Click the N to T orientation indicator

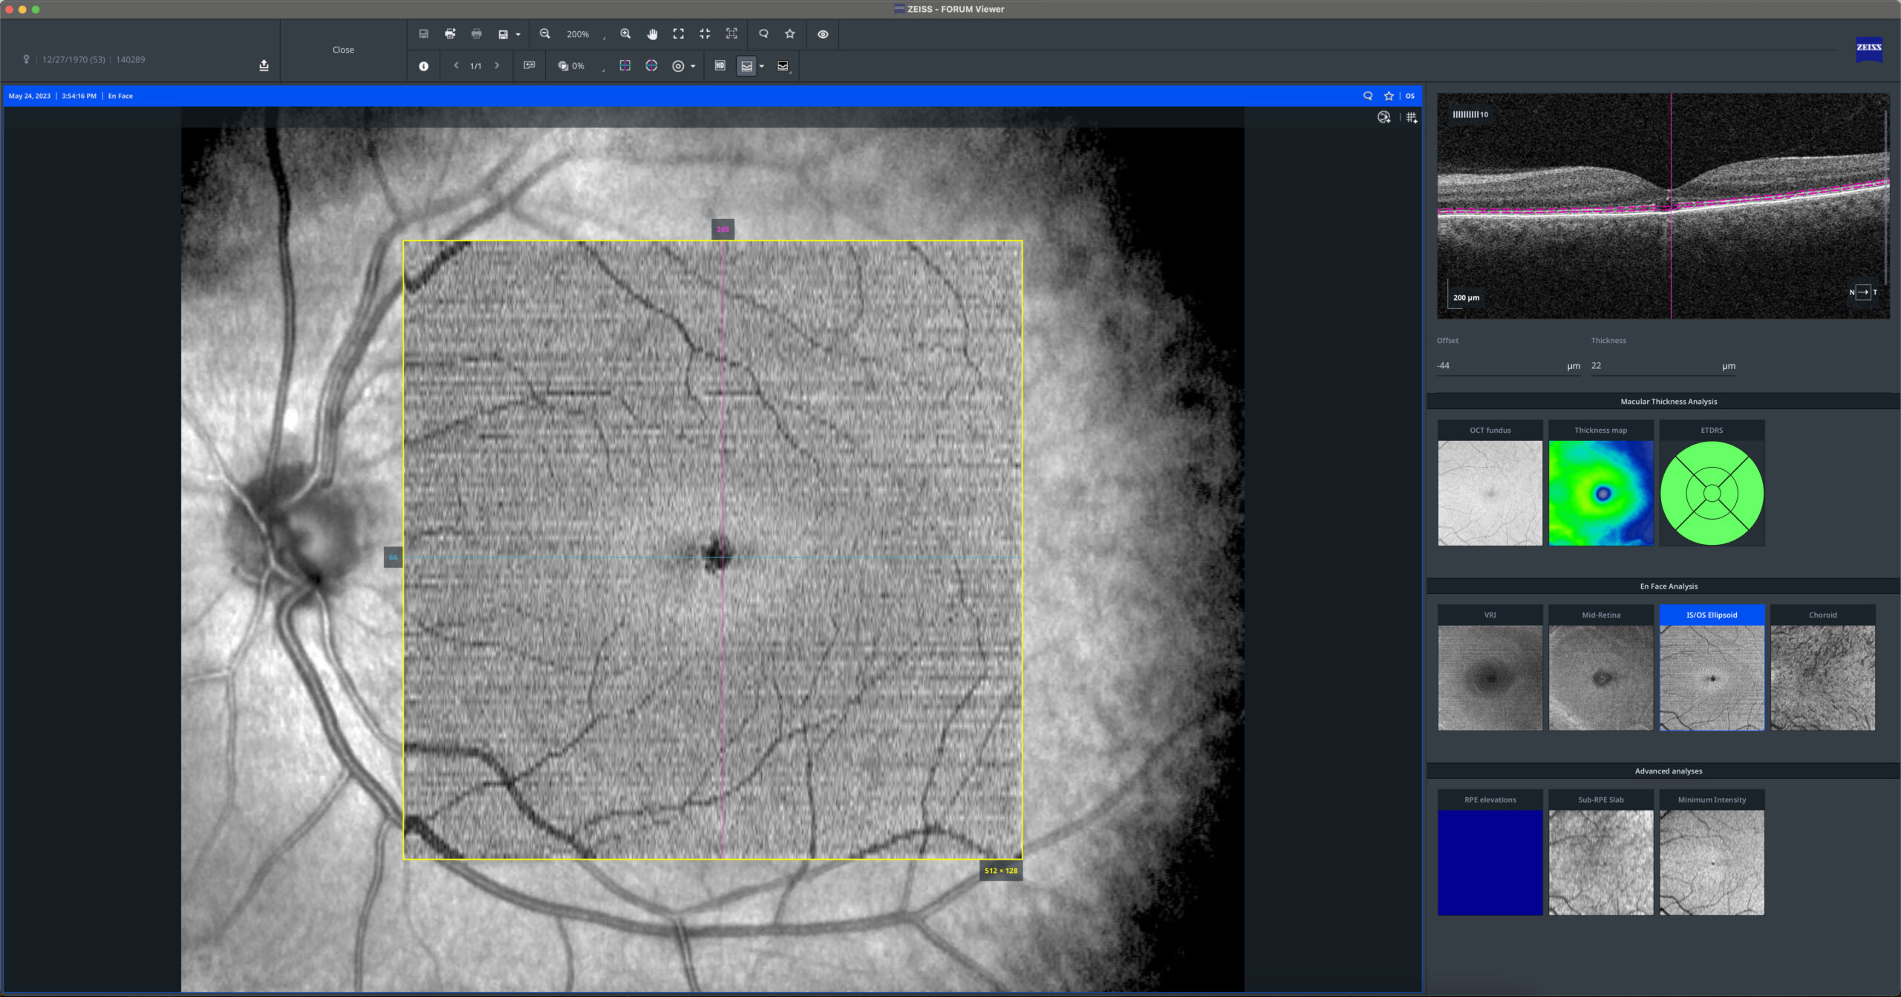click(1862, 292)
